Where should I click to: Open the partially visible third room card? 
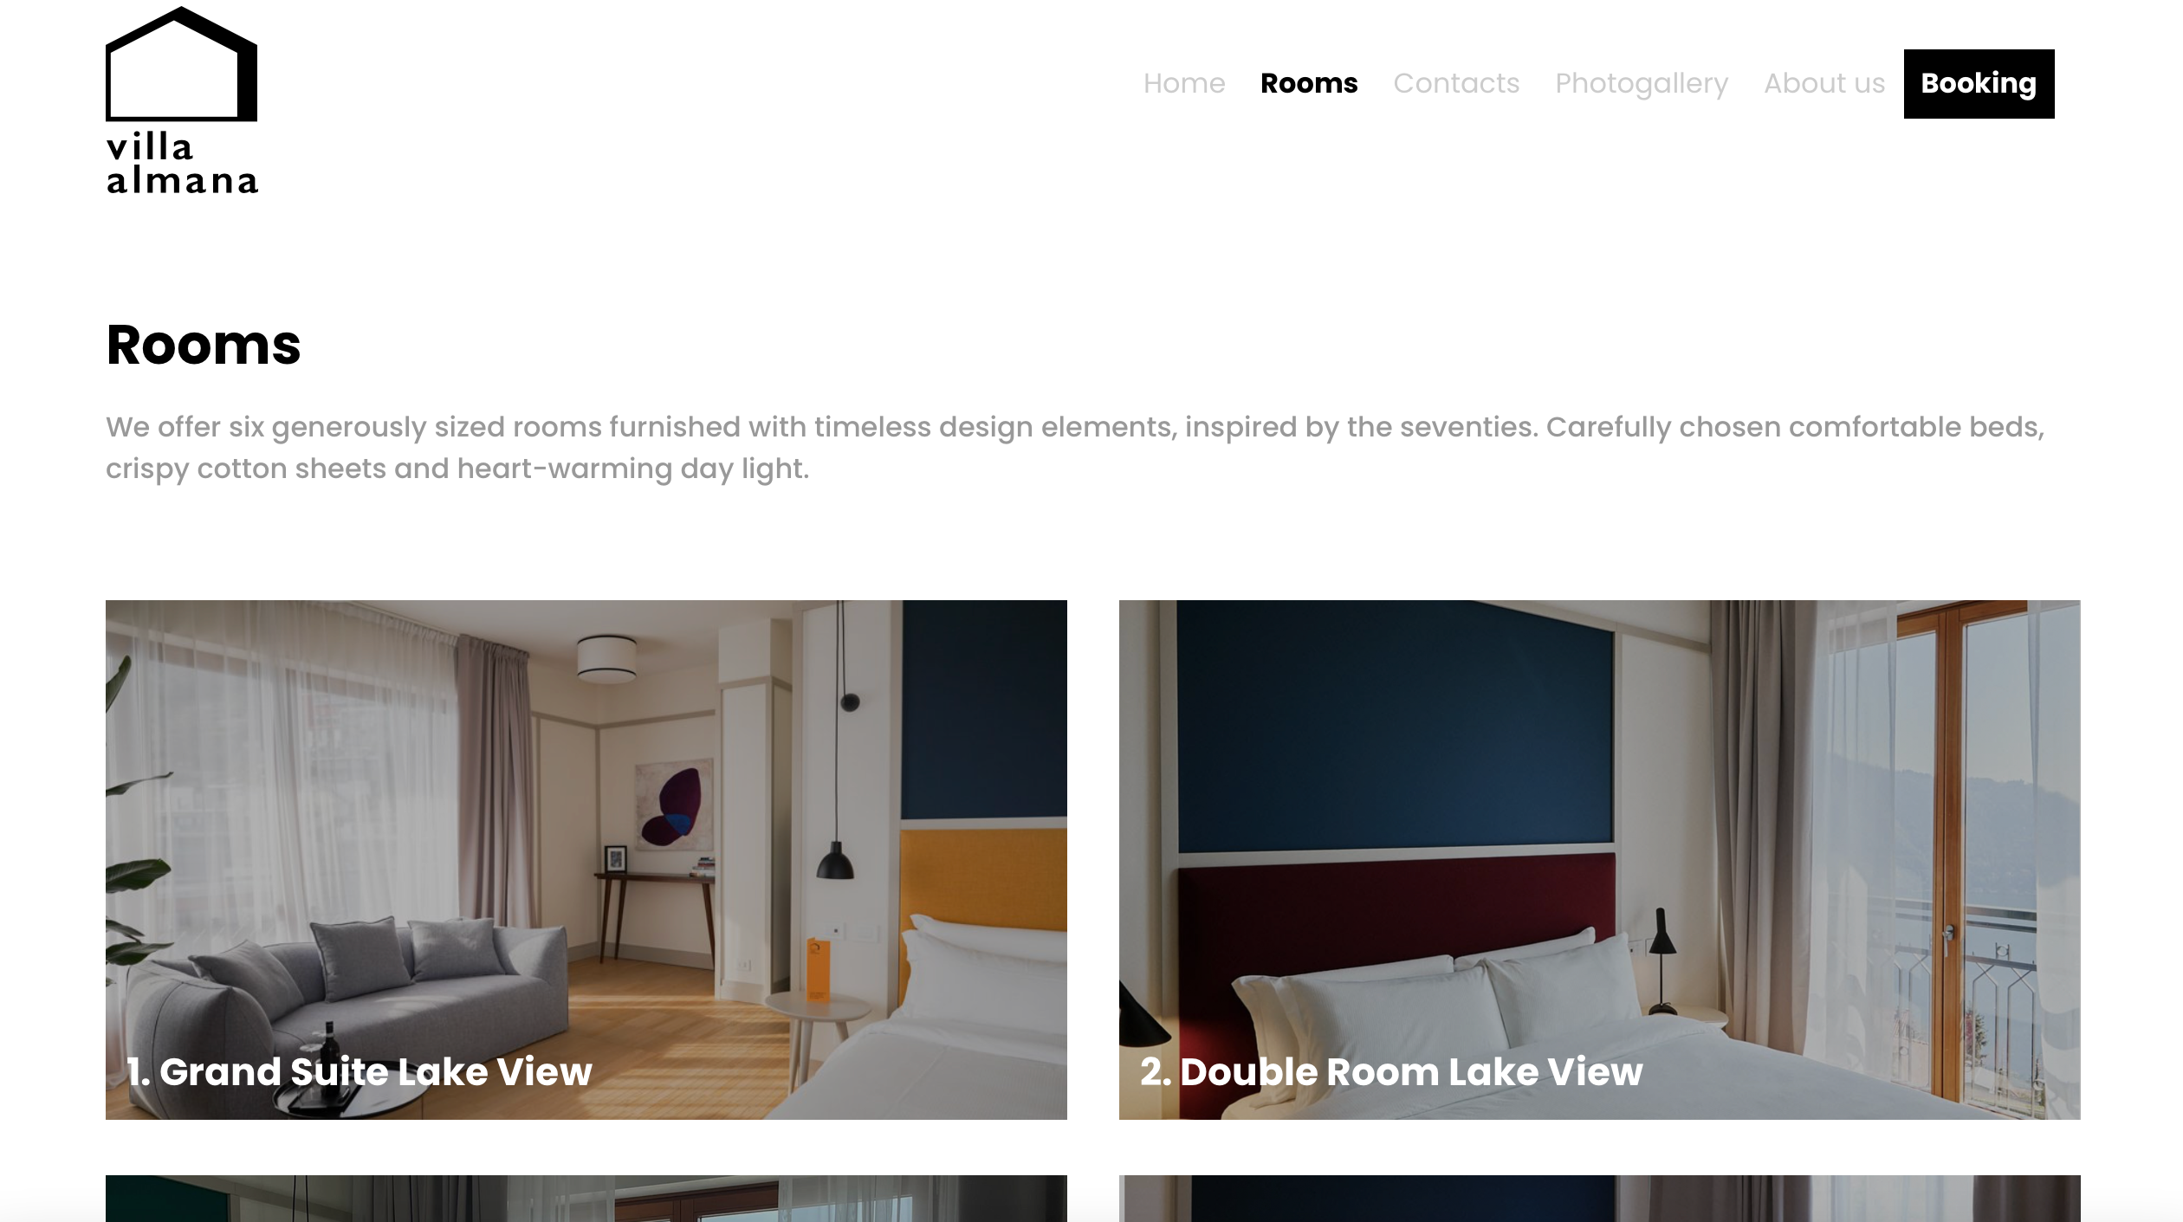pyautogui.click(x=586, y=1199)
